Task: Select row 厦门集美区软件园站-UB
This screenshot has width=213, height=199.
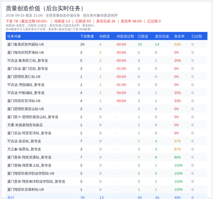Action: coord(106,44)
